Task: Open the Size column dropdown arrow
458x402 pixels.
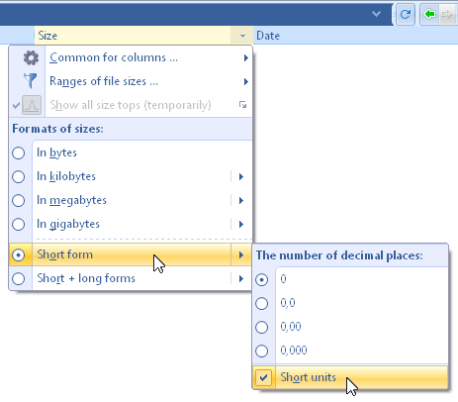Action: [242, 36]
